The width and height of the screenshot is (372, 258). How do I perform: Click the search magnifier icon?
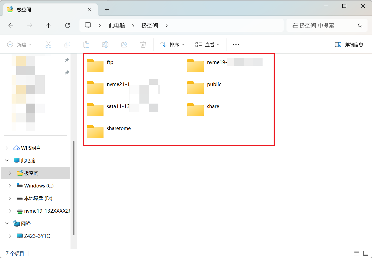pyautogui.click(x=360, y=26)
